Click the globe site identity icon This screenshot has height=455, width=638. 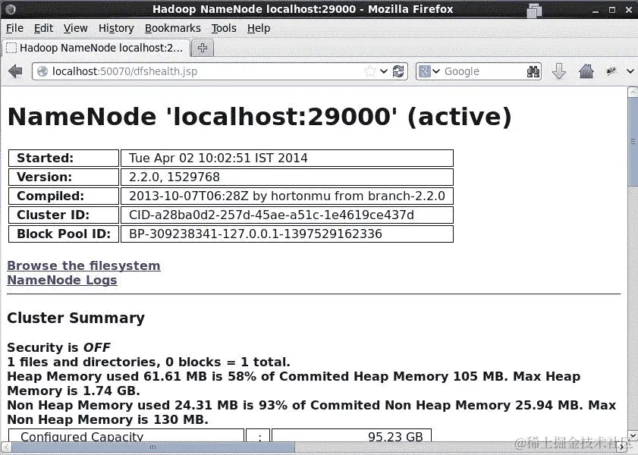42,71
